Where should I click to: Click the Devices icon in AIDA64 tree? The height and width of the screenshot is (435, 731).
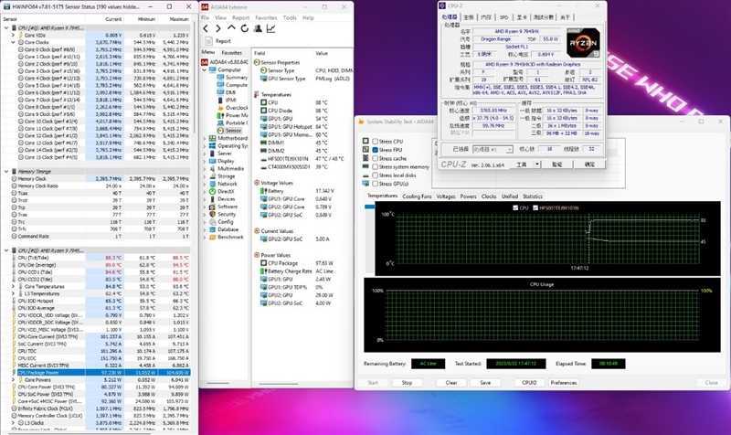pos(212,199)
